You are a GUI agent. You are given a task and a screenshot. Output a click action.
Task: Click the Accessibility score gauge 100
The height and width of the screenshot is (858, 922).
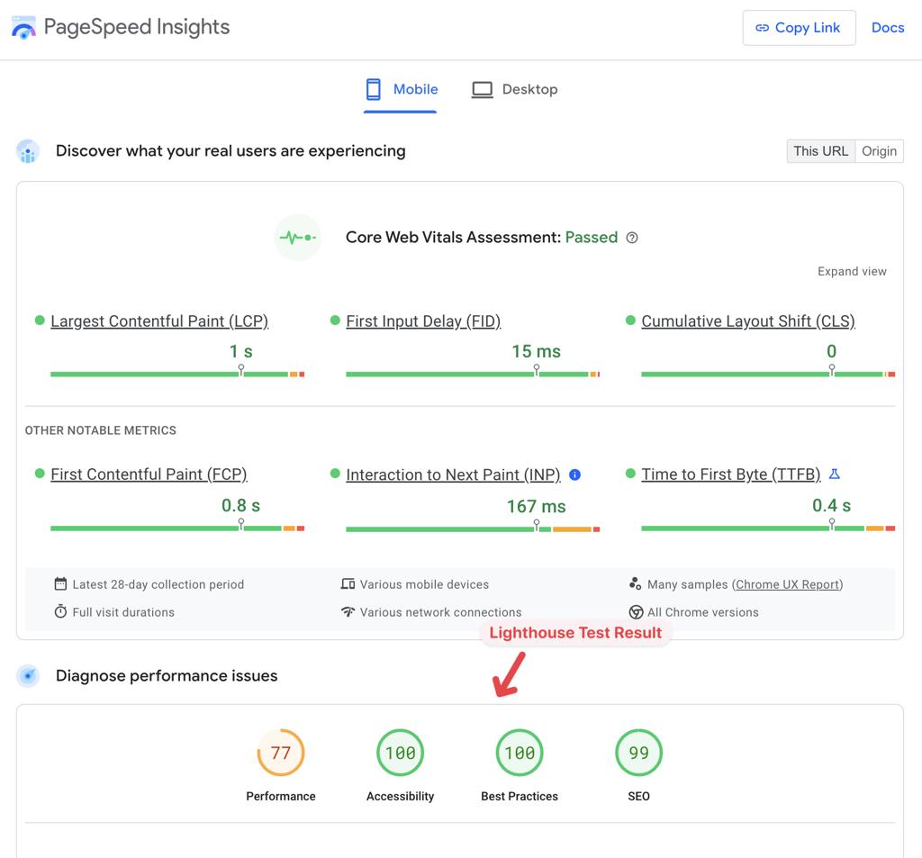(400, 753)
